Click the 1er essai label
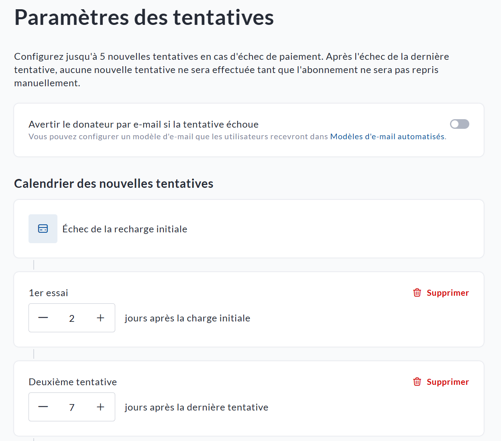 [49, 293]
